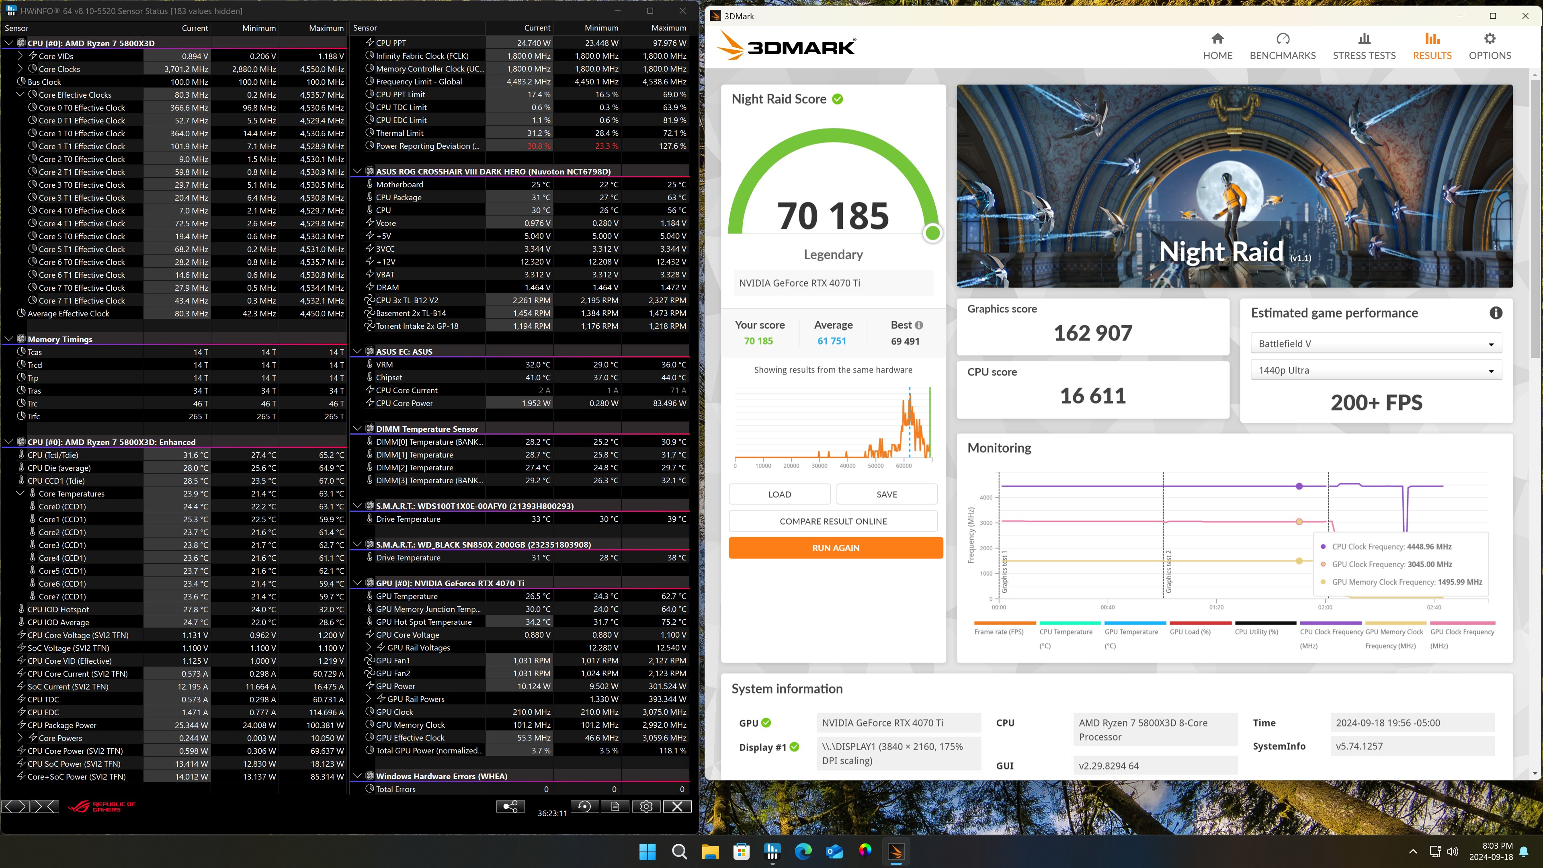Toggle CPU Utility (%) chart legend
The width and height of the screenshot is (1543, 868).
pos(1266,629)
